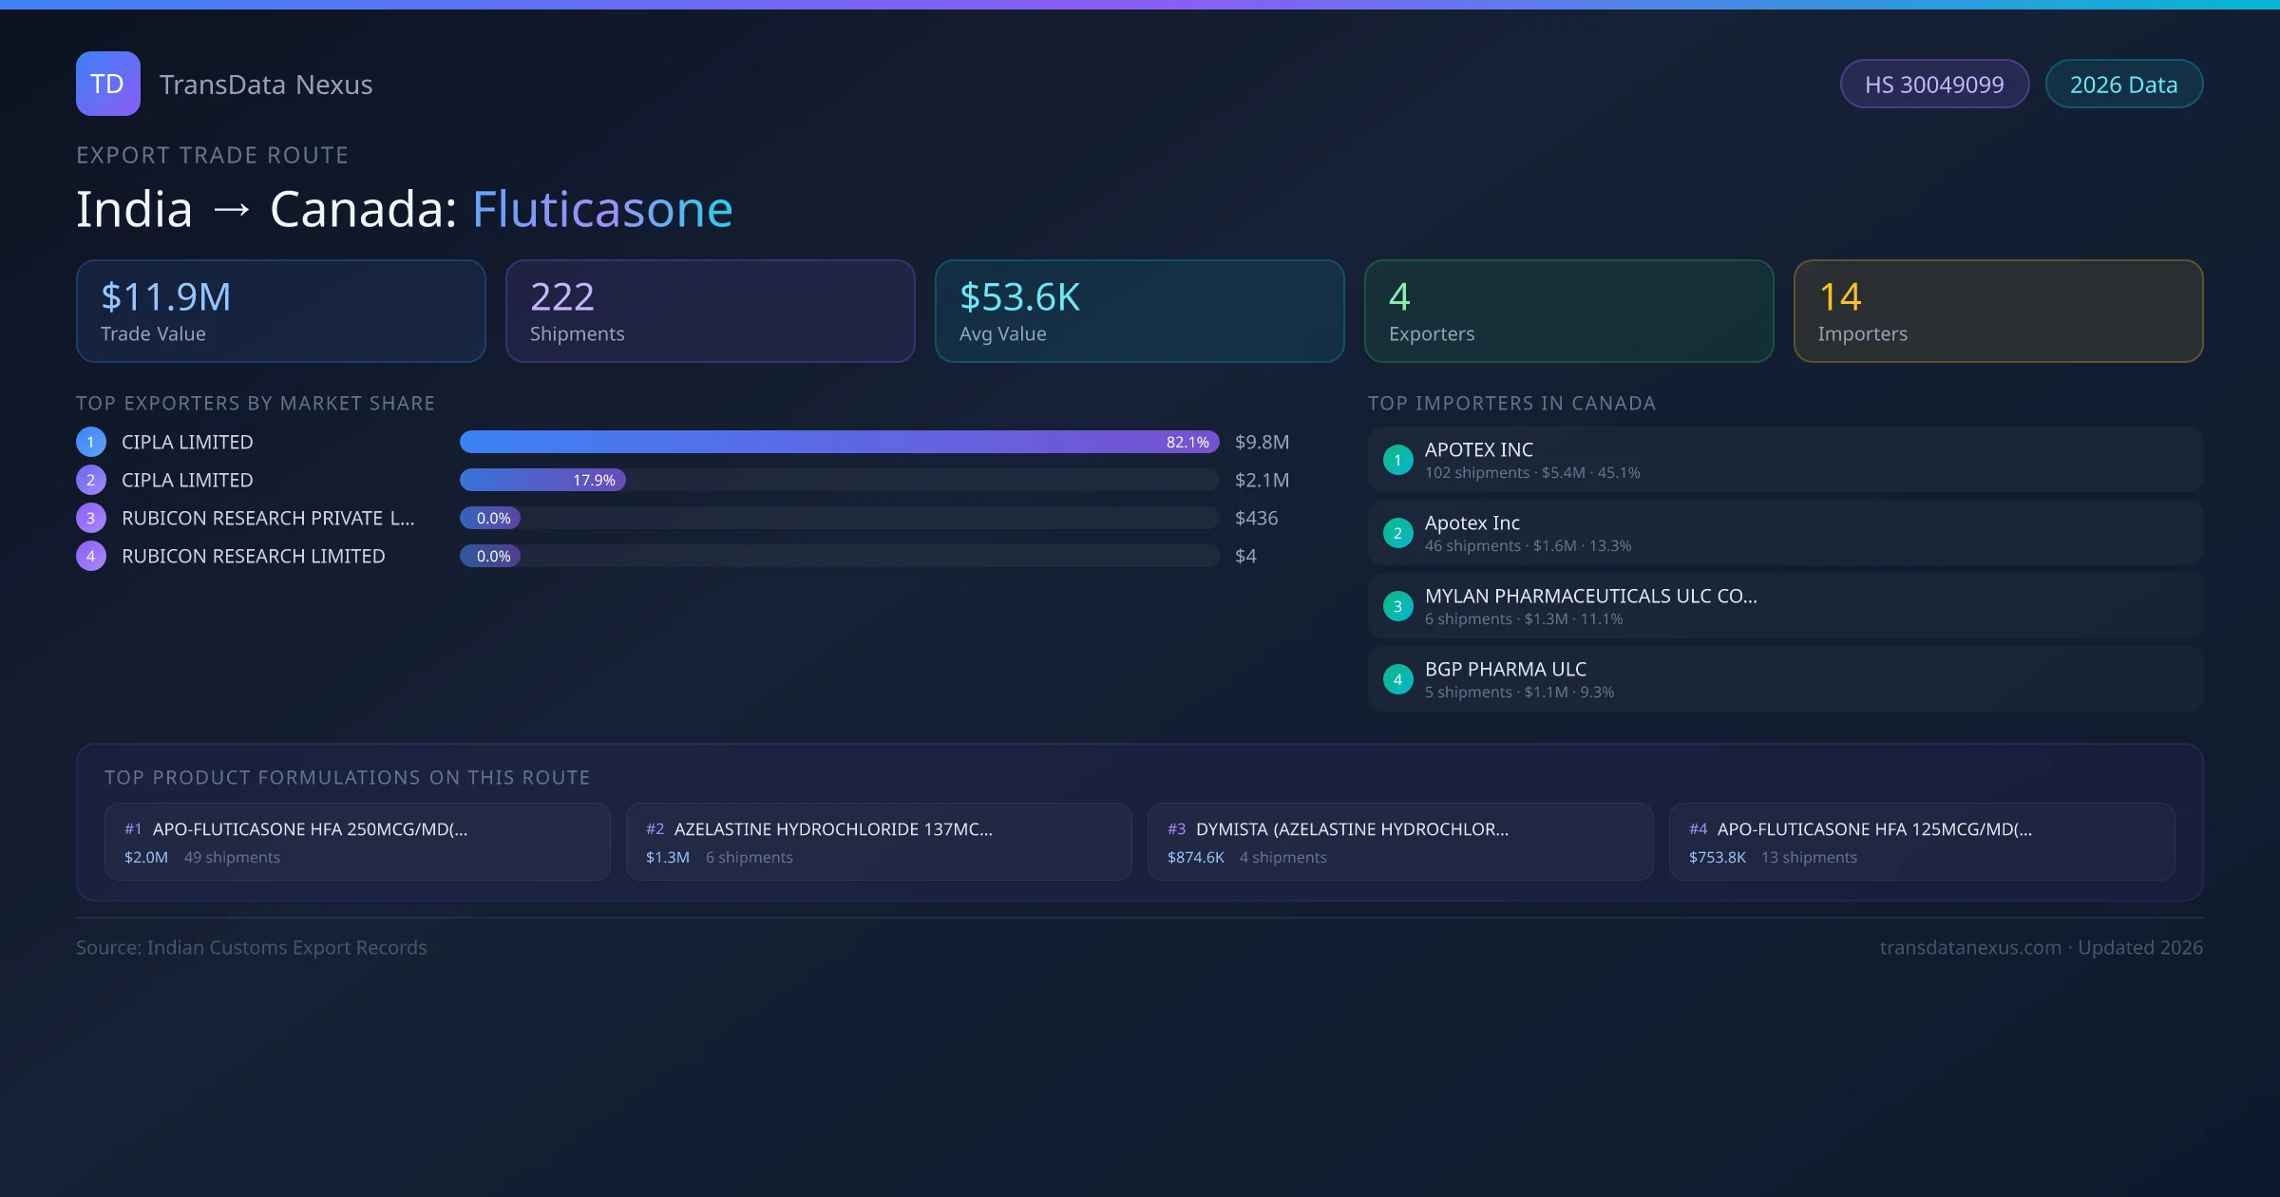Select the 222 Shipments card
Screen dimensions: 2280x1197
[710, 312]
